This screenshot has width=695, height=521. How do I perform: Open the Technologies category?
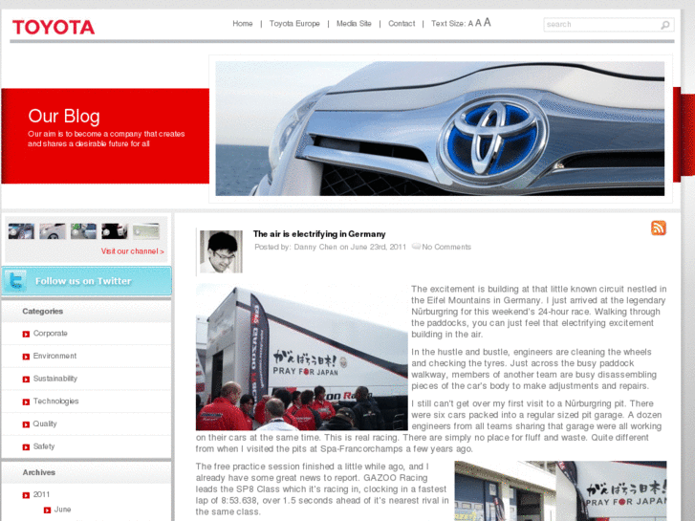tap(55, 402)
